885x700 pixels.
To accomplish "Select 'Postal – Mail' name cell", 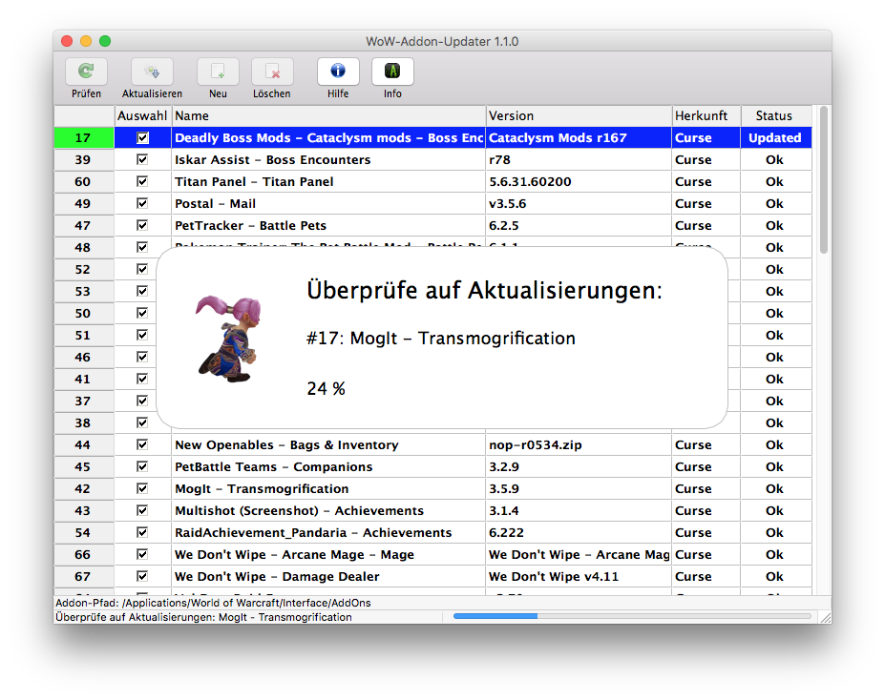I will (x=328, y=203).
